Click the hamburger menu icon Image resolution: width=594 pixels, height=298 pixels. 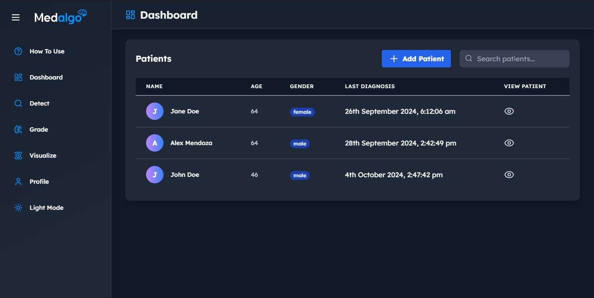16,17
